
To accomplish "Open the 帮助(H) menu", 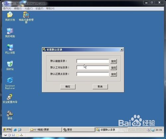I will pyautogui.click(x=50, y=9).
